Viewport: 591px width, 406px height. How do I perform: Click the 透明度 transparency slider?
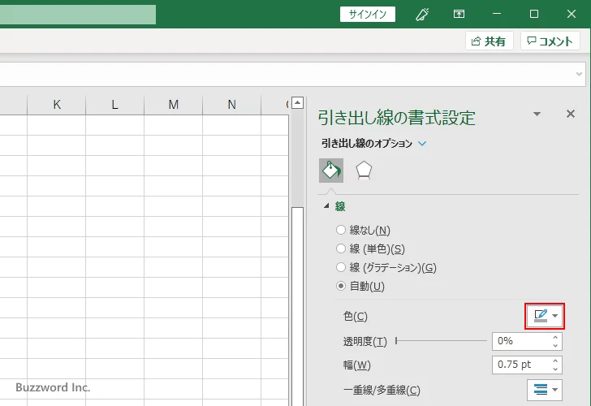pyautogui.click(x=441, y=341)
